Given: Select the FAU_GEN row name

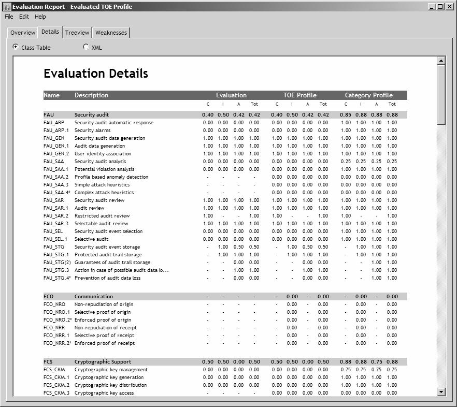Looking at the screenshot, I should pyautogui.click(x=54, y=138).
